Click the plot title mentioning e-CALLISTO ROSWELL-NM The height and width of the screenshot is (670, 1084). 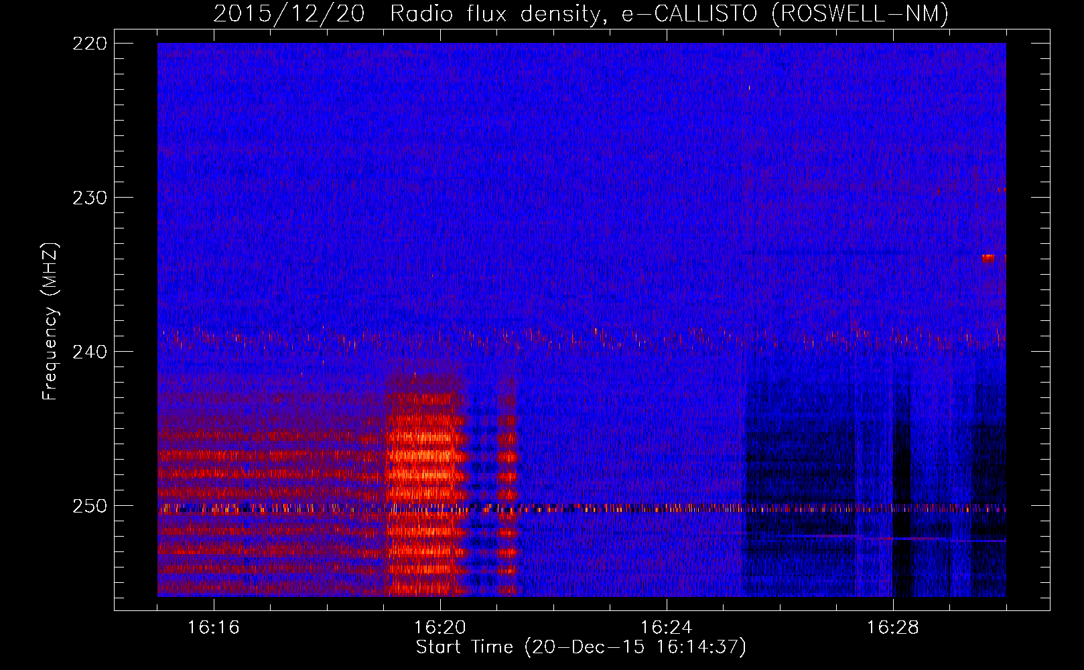point(581,14)
